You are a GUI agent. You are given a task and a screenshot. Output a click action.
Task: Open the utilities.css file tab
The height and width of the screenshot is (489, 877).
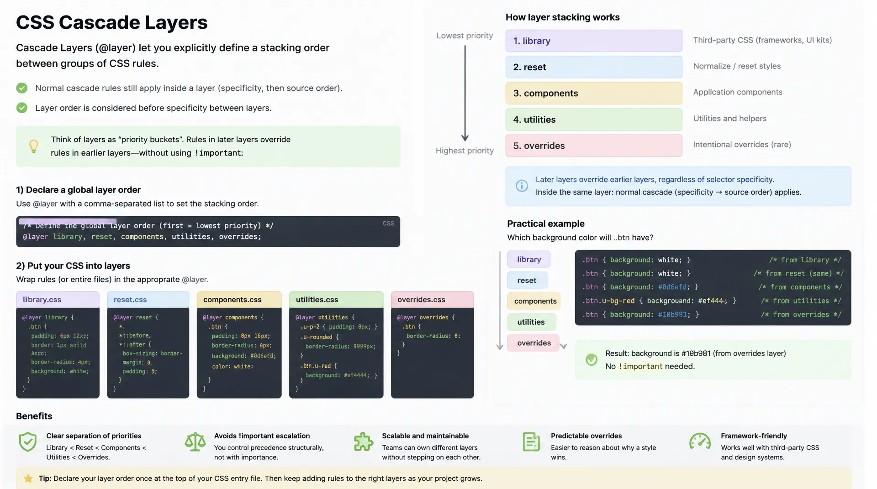coord(336,300)
